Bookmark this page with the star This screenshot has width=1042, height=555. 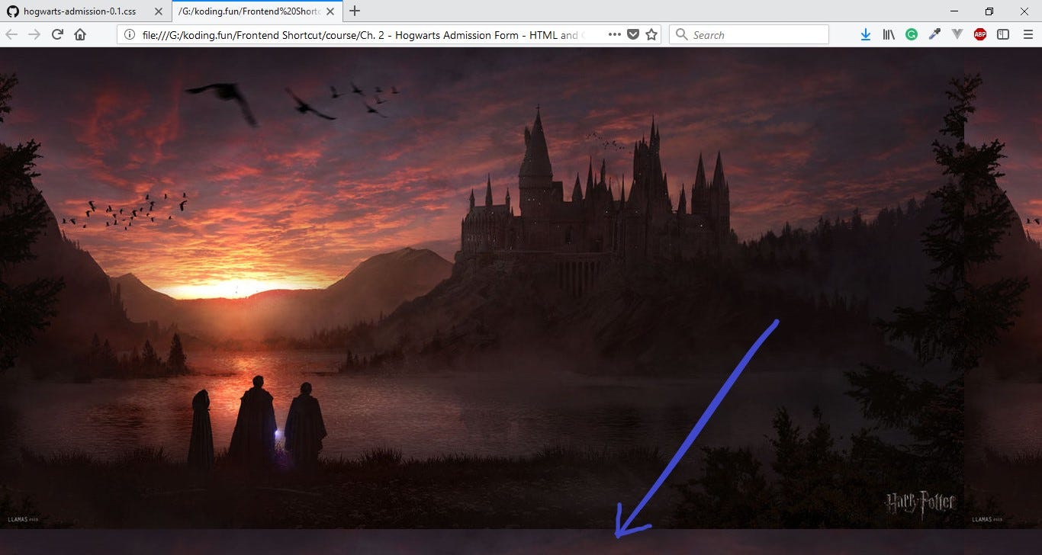pyautogui.click(x=651, y=34)
